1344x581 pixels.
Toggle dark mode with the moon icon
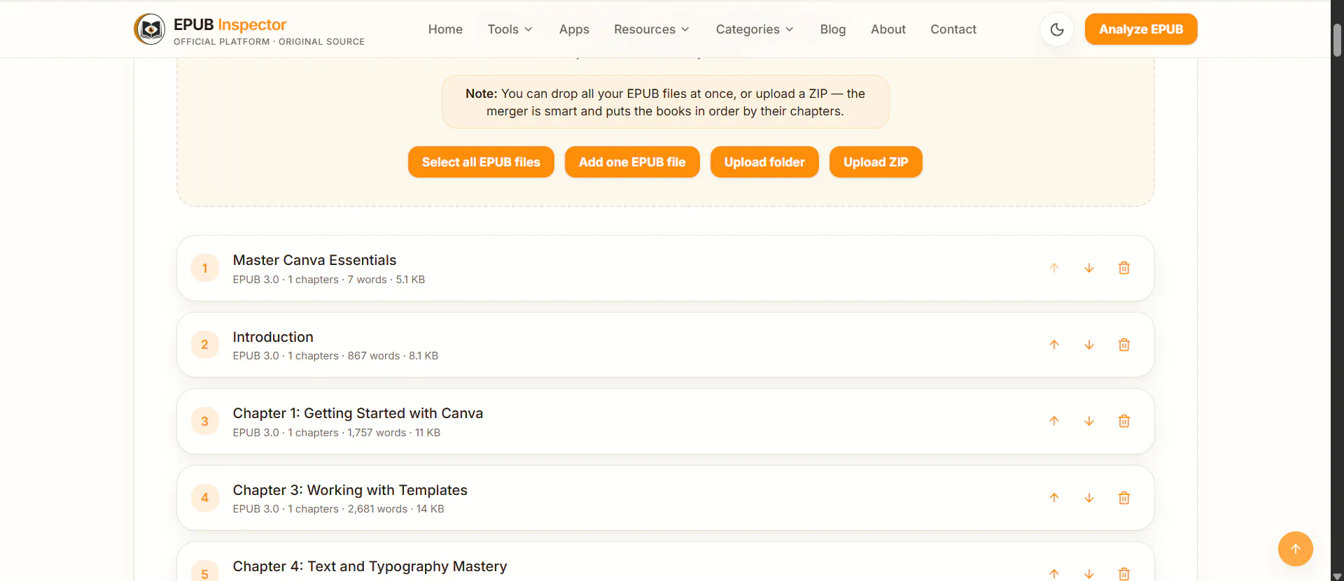point(1057,29)
